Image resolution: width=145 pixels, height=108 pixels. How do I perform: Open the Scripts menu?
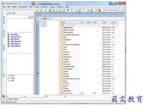click(x=52, y=7)
